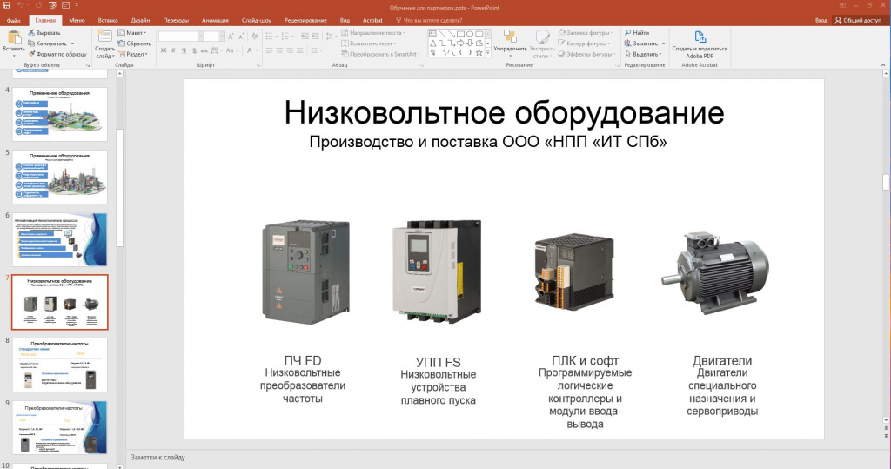Align text to the right
This screenshot has width=891, height=469.
click(290, 50)
